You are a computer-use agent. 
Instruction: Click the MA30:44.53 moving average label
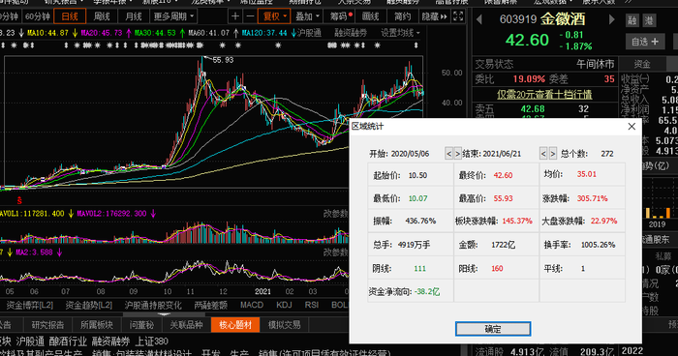tap(155, 33)
